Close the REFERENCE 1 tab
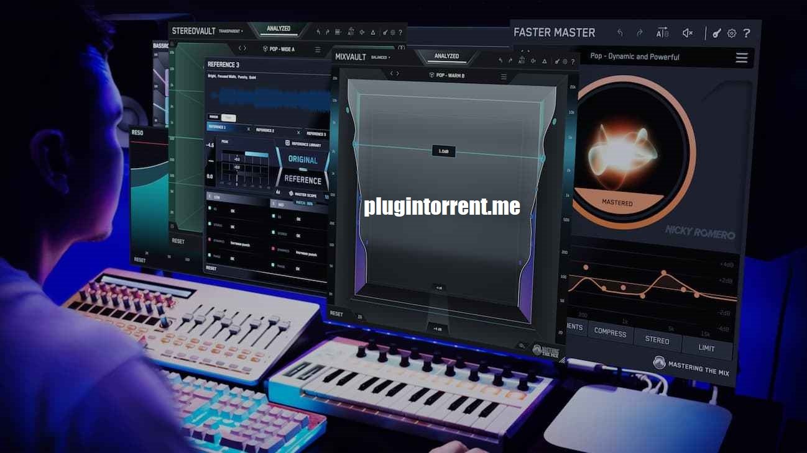Image resolution: width=807 pixels, height=453 pixels. (249, 129)
